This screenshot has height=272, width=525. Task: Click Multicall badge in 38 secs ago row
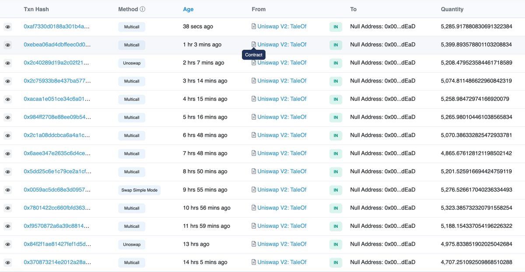(132, 27)
